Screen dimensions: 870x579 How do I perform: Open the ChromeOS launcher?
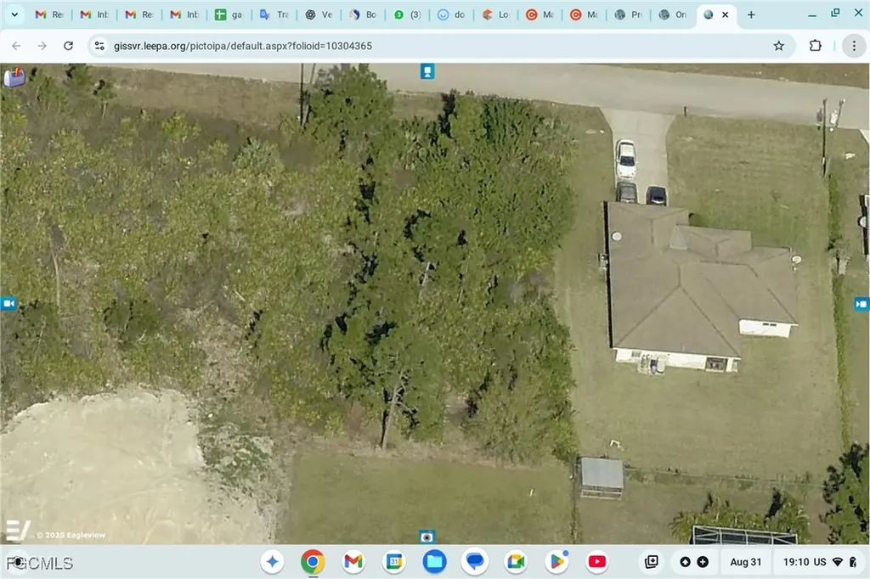(x=272, y=561)
